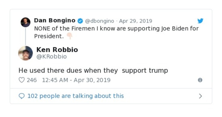This screenshot has width=222, height=117.
Task: Click Dan Bongino's verified badge
Action: pyautogui.click(x=80, y=21)
